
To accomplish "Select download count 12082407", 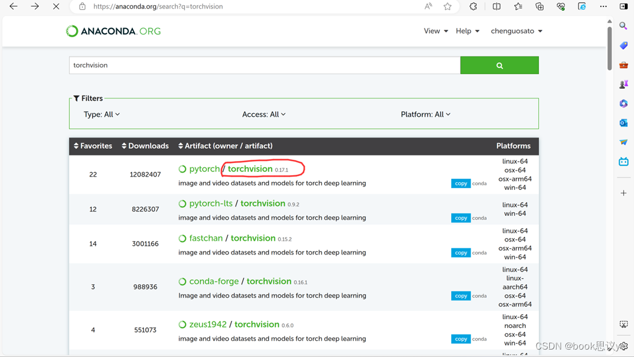I will 145,174.
